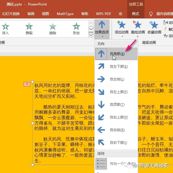Choose direction 自顶部(T) from top
The image size is (173, 173).
click(116, 105)
